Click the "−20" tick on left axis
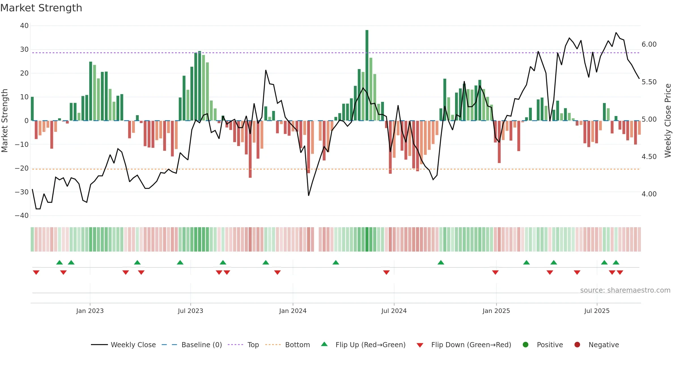The height and width of the screenshot is (382, 680). pyautogui.click(x=22, y=168)
